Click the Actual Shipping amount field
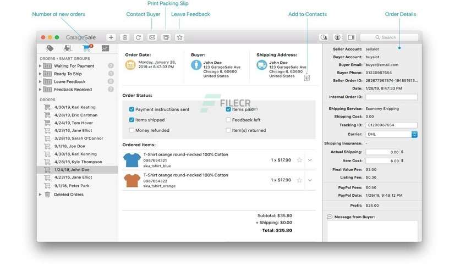This screenshot has height=266, width=460. [383, 152]
